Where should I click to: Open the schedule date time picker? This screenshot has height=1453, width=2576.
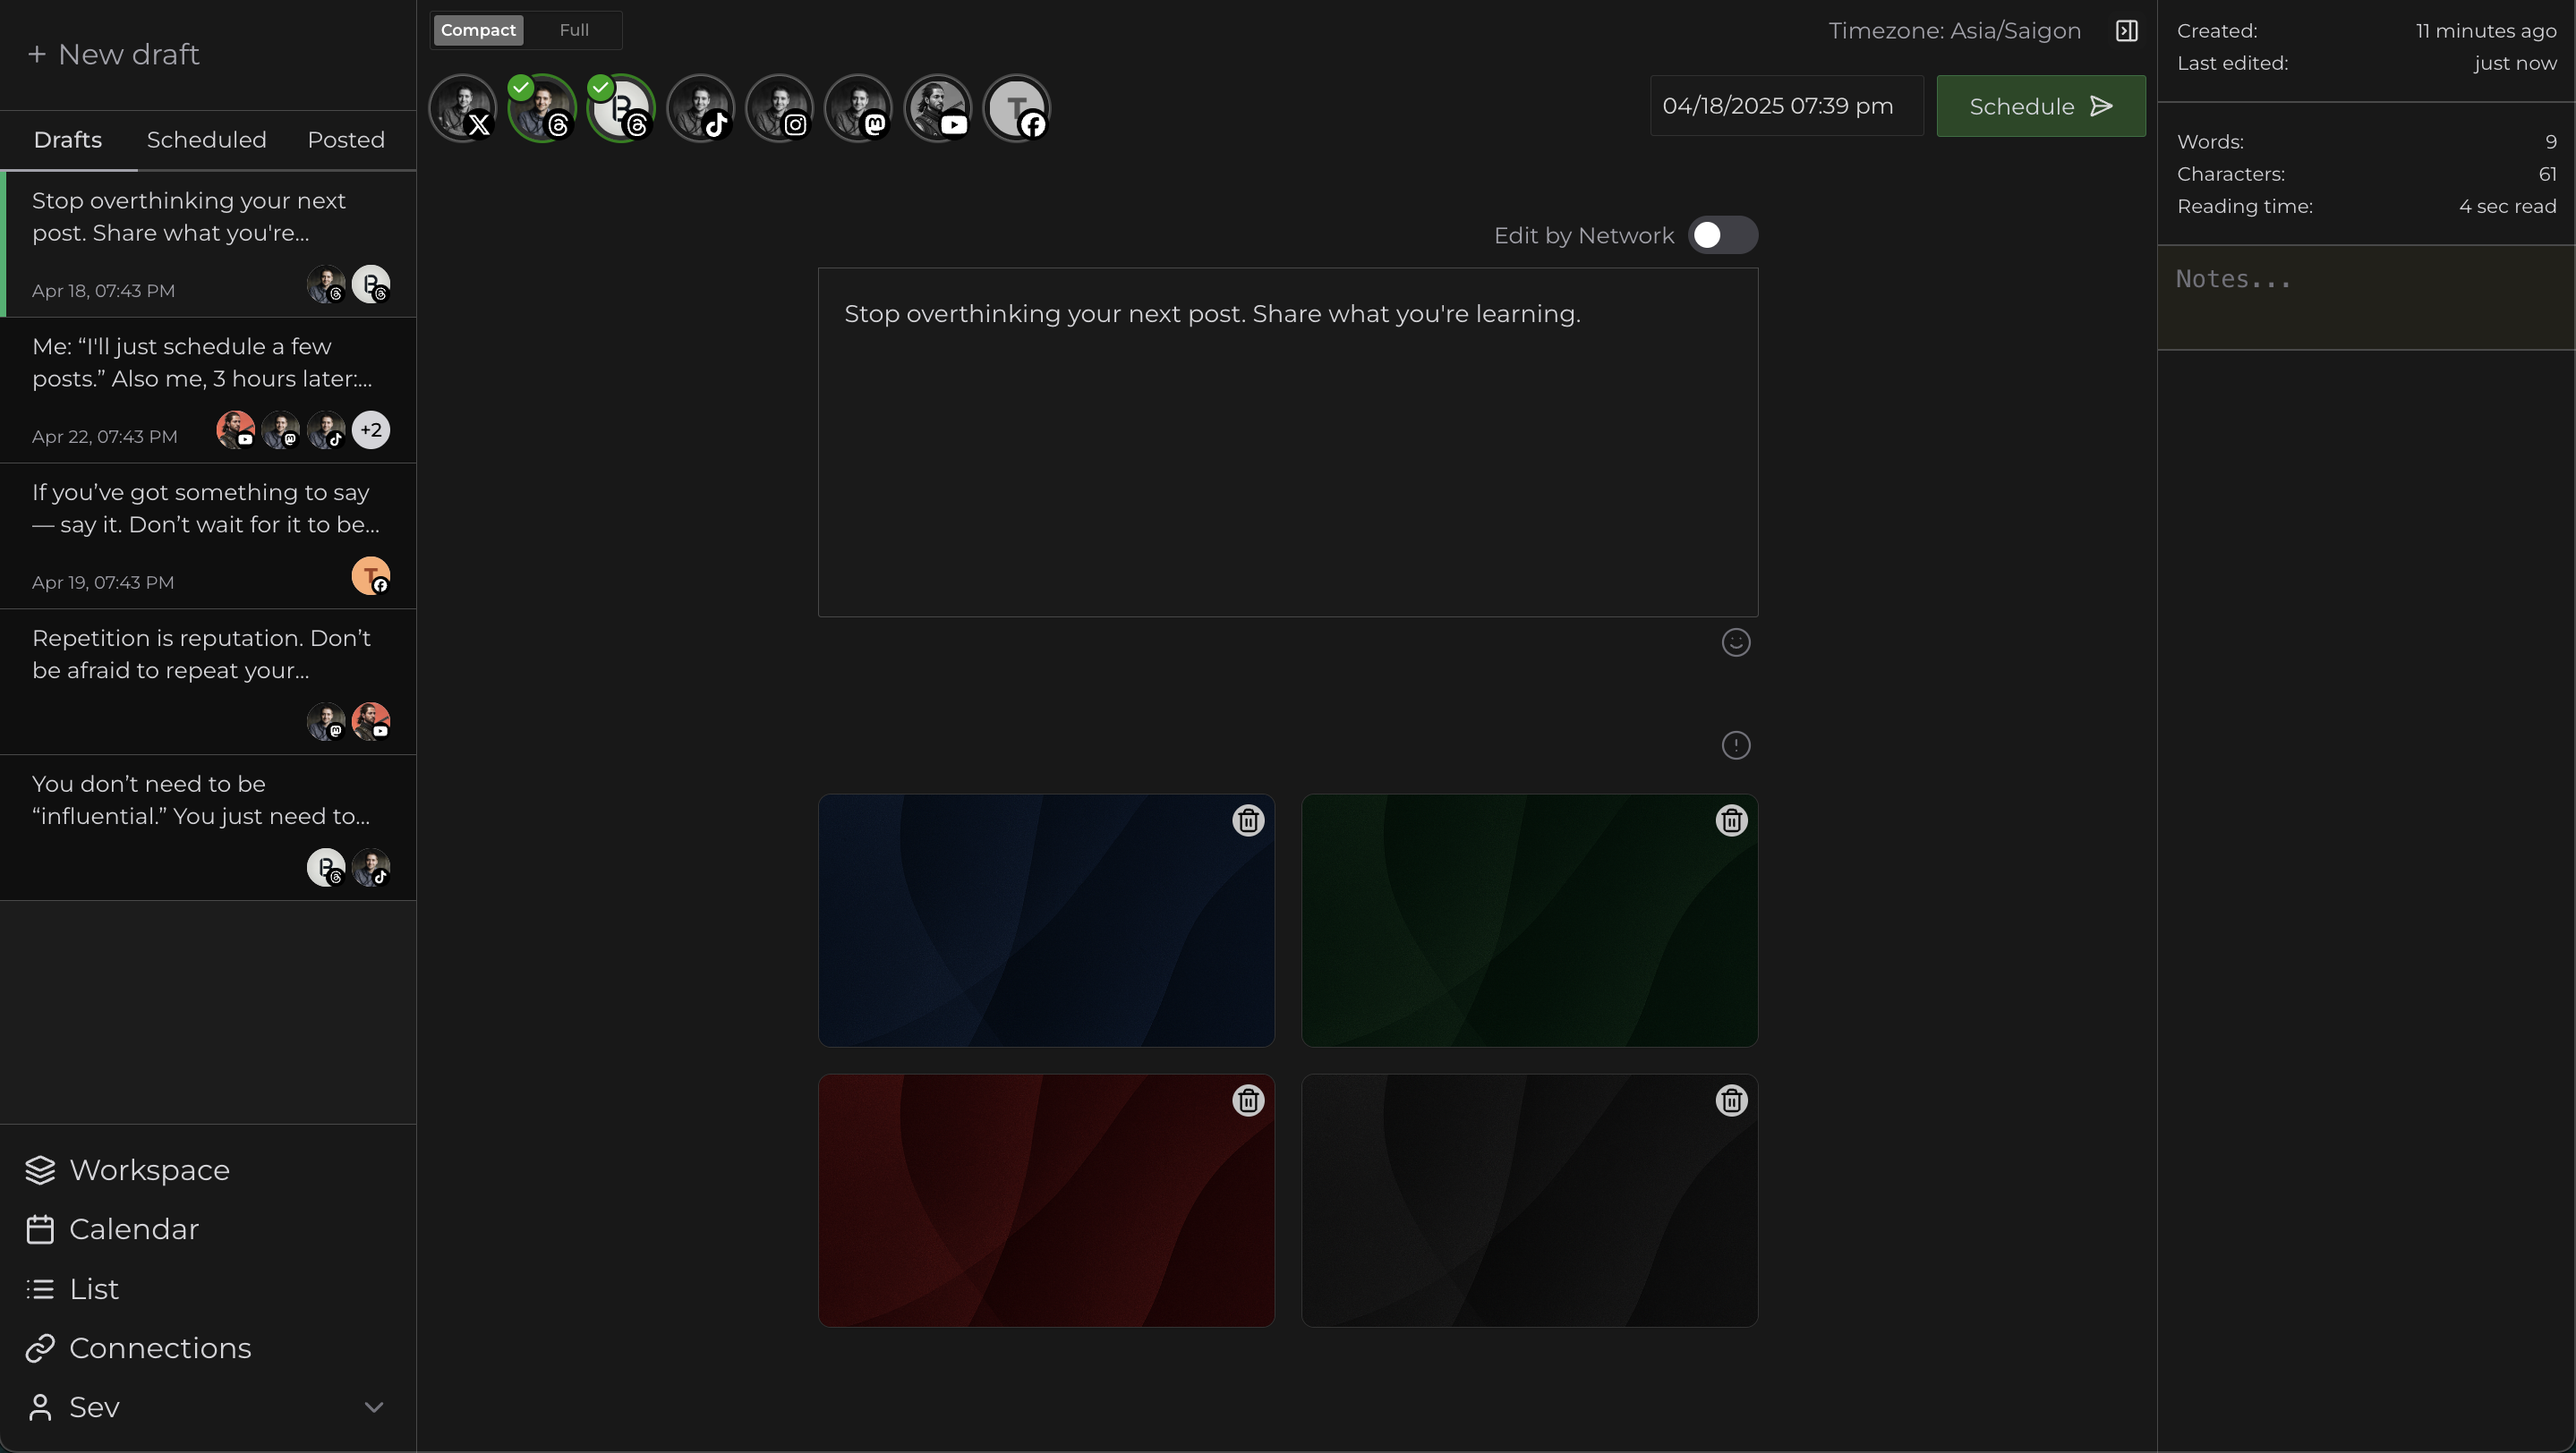tap(1785, 106)
